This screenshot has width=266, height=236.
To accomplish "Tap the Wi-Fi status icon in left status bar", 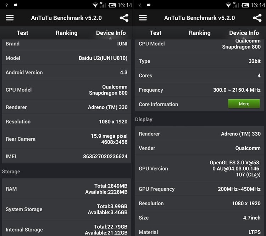I will (95, 5).
